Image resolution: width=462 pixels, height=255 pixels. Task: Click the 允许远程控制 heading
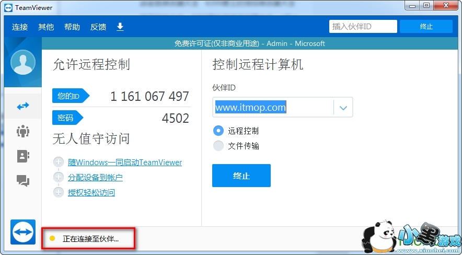click(x=91, y=64)
